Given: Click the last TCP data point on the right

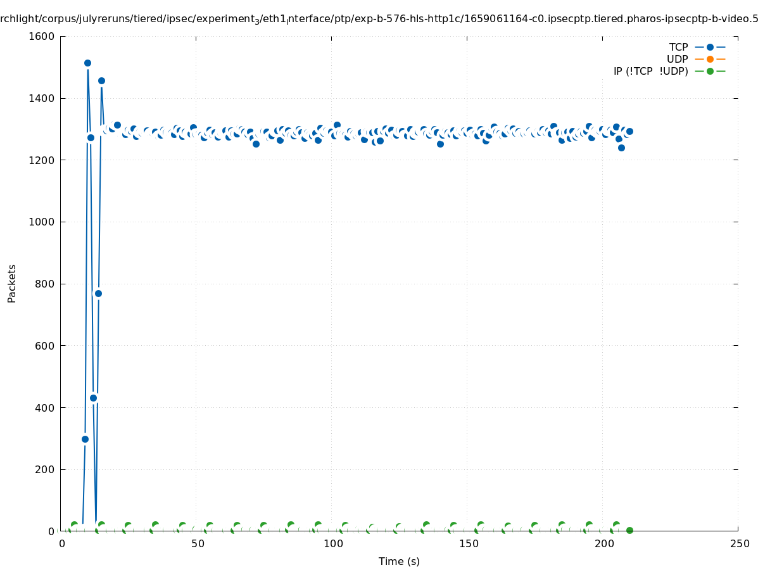Looking at the screenshot, I should [629, 131].
